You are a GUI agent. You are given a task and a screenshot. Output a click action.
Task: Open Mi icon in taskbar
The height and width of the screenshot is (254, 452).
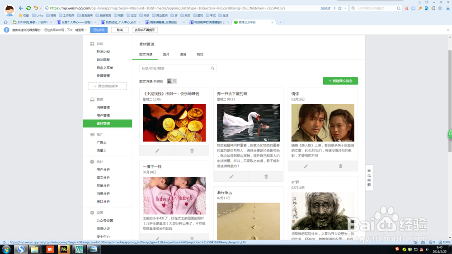[x=50, y=249]
